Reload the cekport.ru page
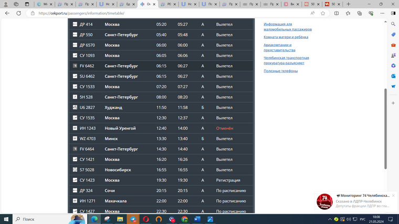 coord(18,13)
